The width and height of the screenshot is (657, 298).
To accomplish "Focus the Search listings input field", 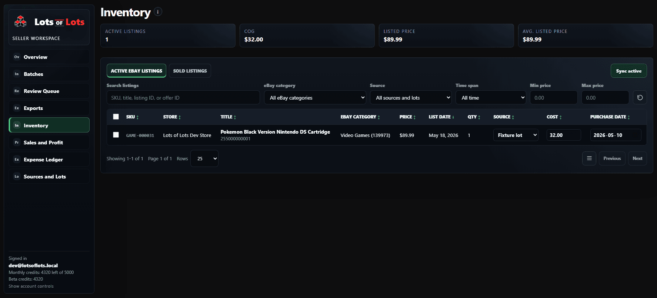I will [183, 98].
